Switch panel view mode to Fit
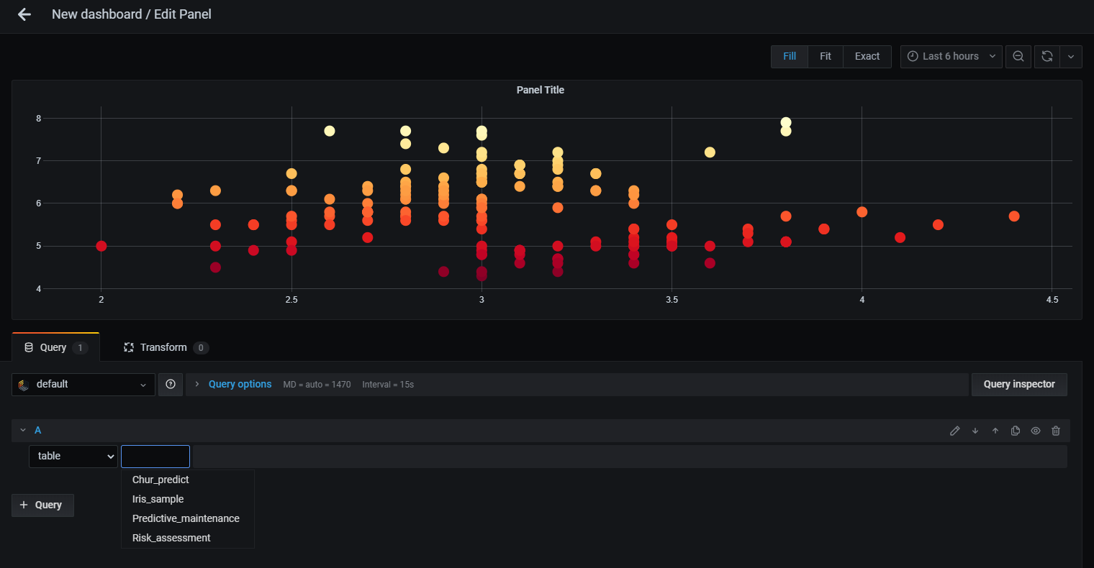The width and height of the screenshot is (1094, 568). pyautogui.click(x=825, y=56)
